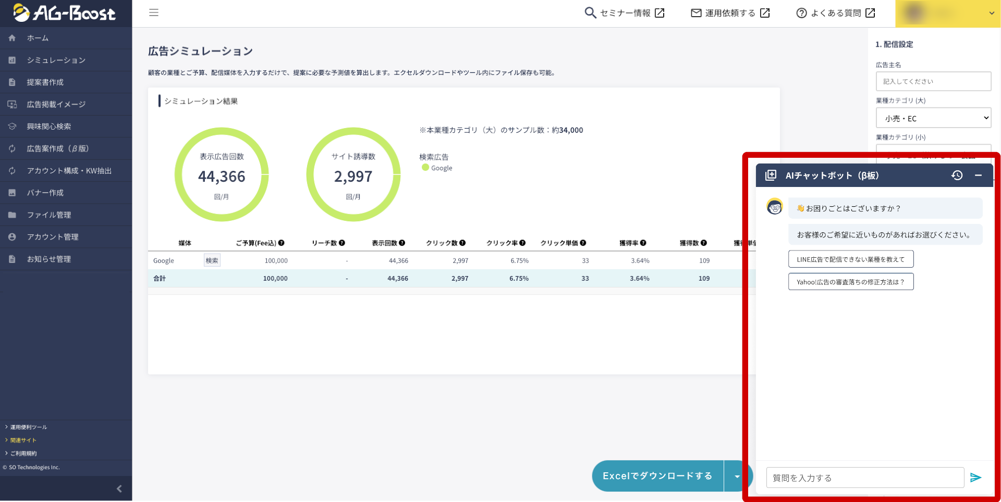Click help icon next to 表示回数
The image size is (1001, 502).
[x=402, y=243]
